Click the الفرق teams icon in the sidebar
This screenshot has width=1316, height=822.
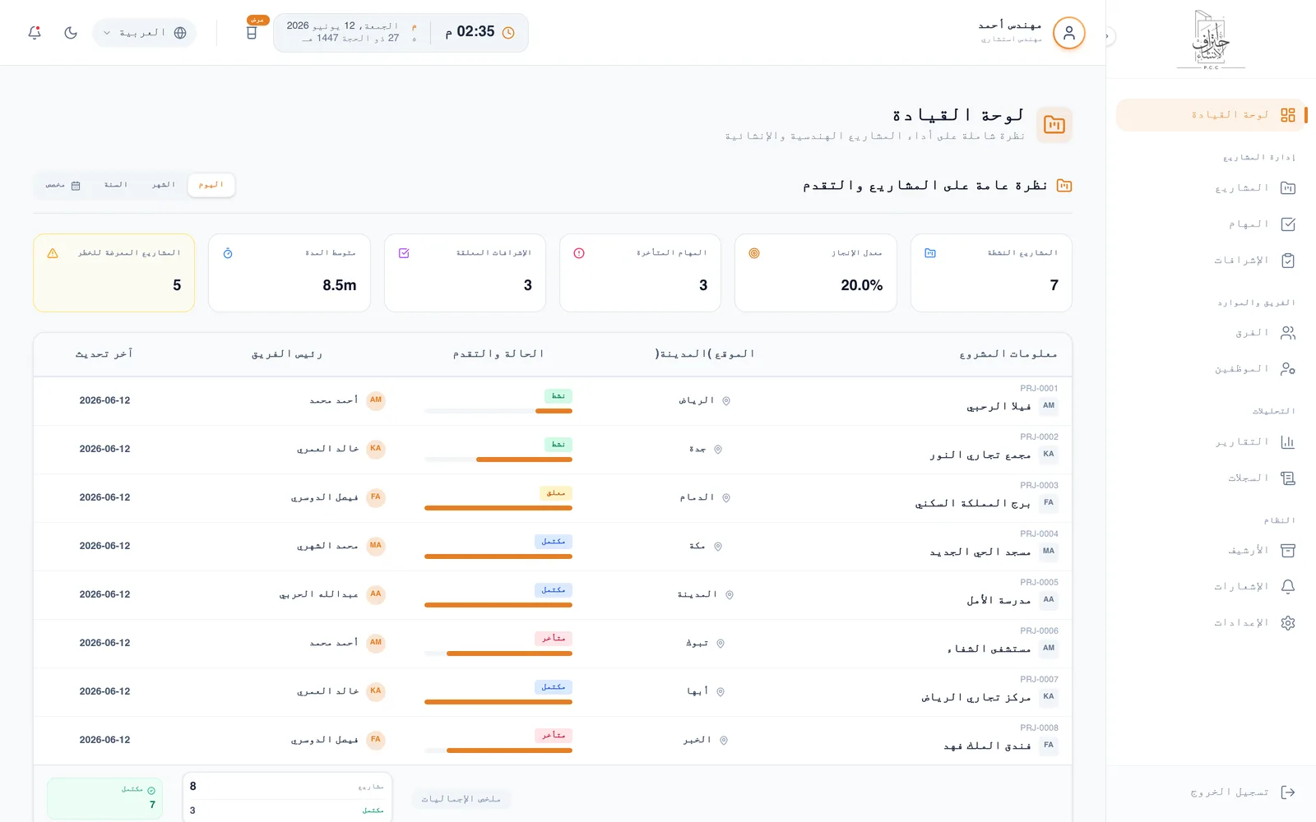point(1288,333)
